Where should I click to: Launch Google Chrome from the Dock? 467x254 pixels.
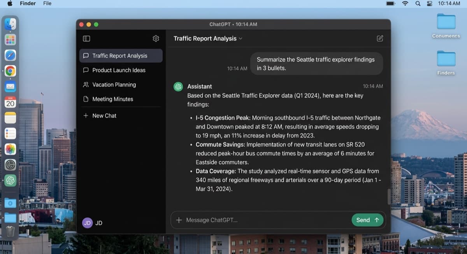[11, 71]
